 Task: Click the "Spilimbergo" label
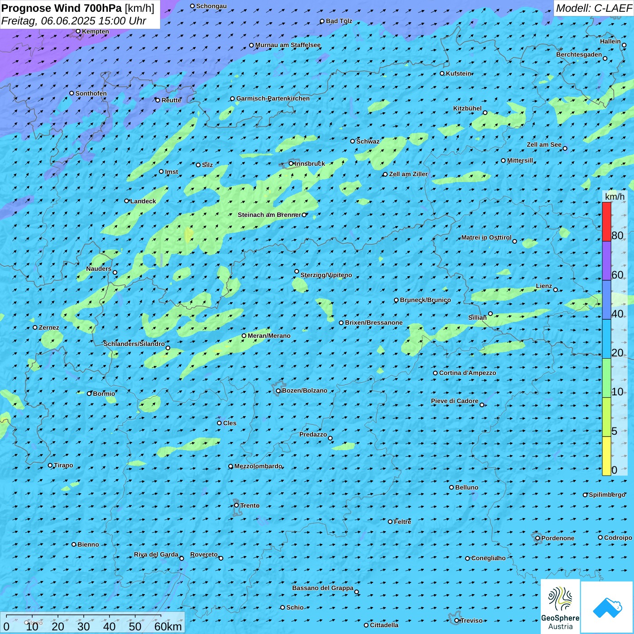[607, 495]
